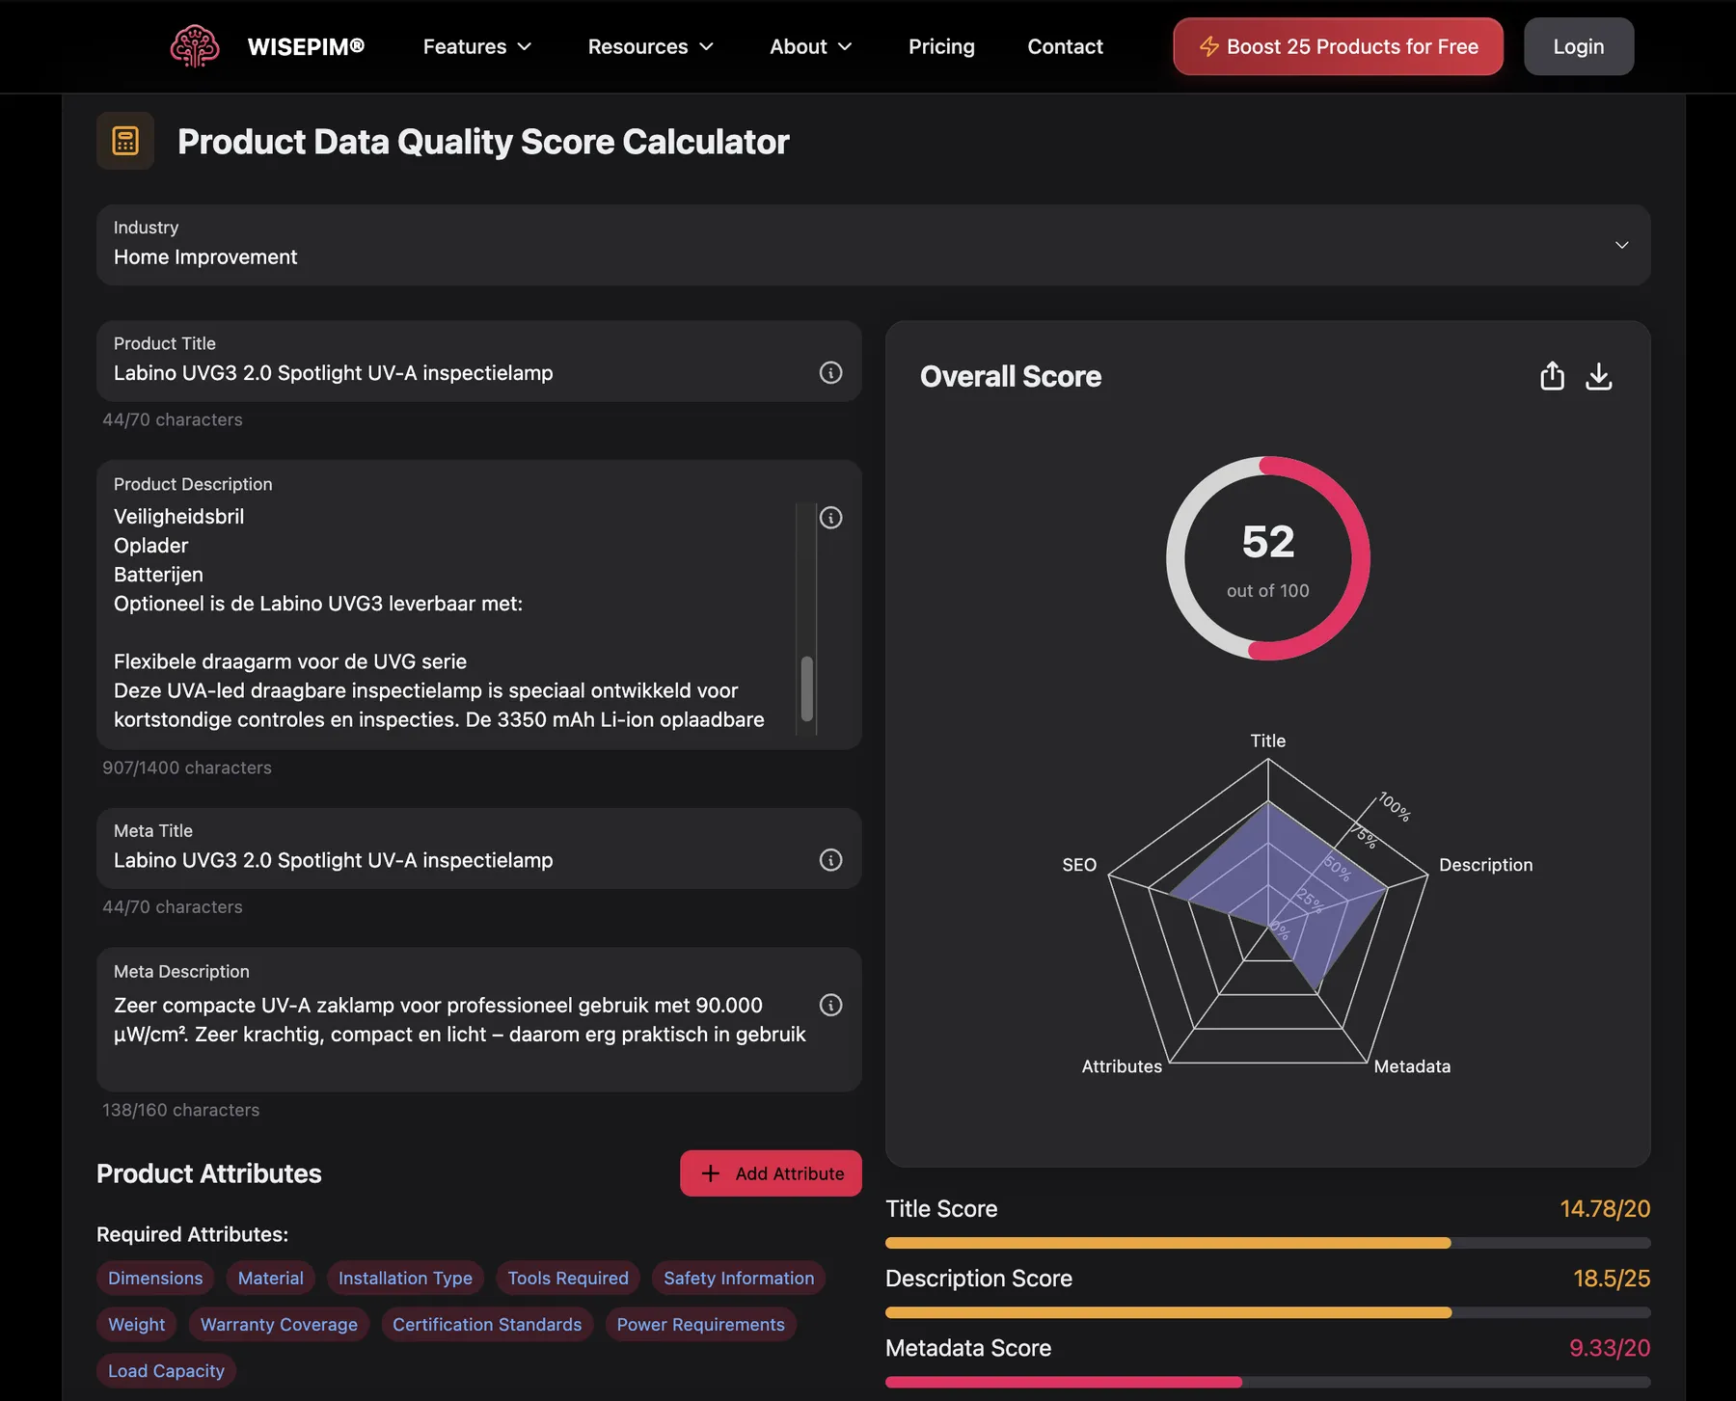Screen dimensions: 1736x1401
Task: Click the WISEPIM® brand name
Action: (x=306, y=46)
